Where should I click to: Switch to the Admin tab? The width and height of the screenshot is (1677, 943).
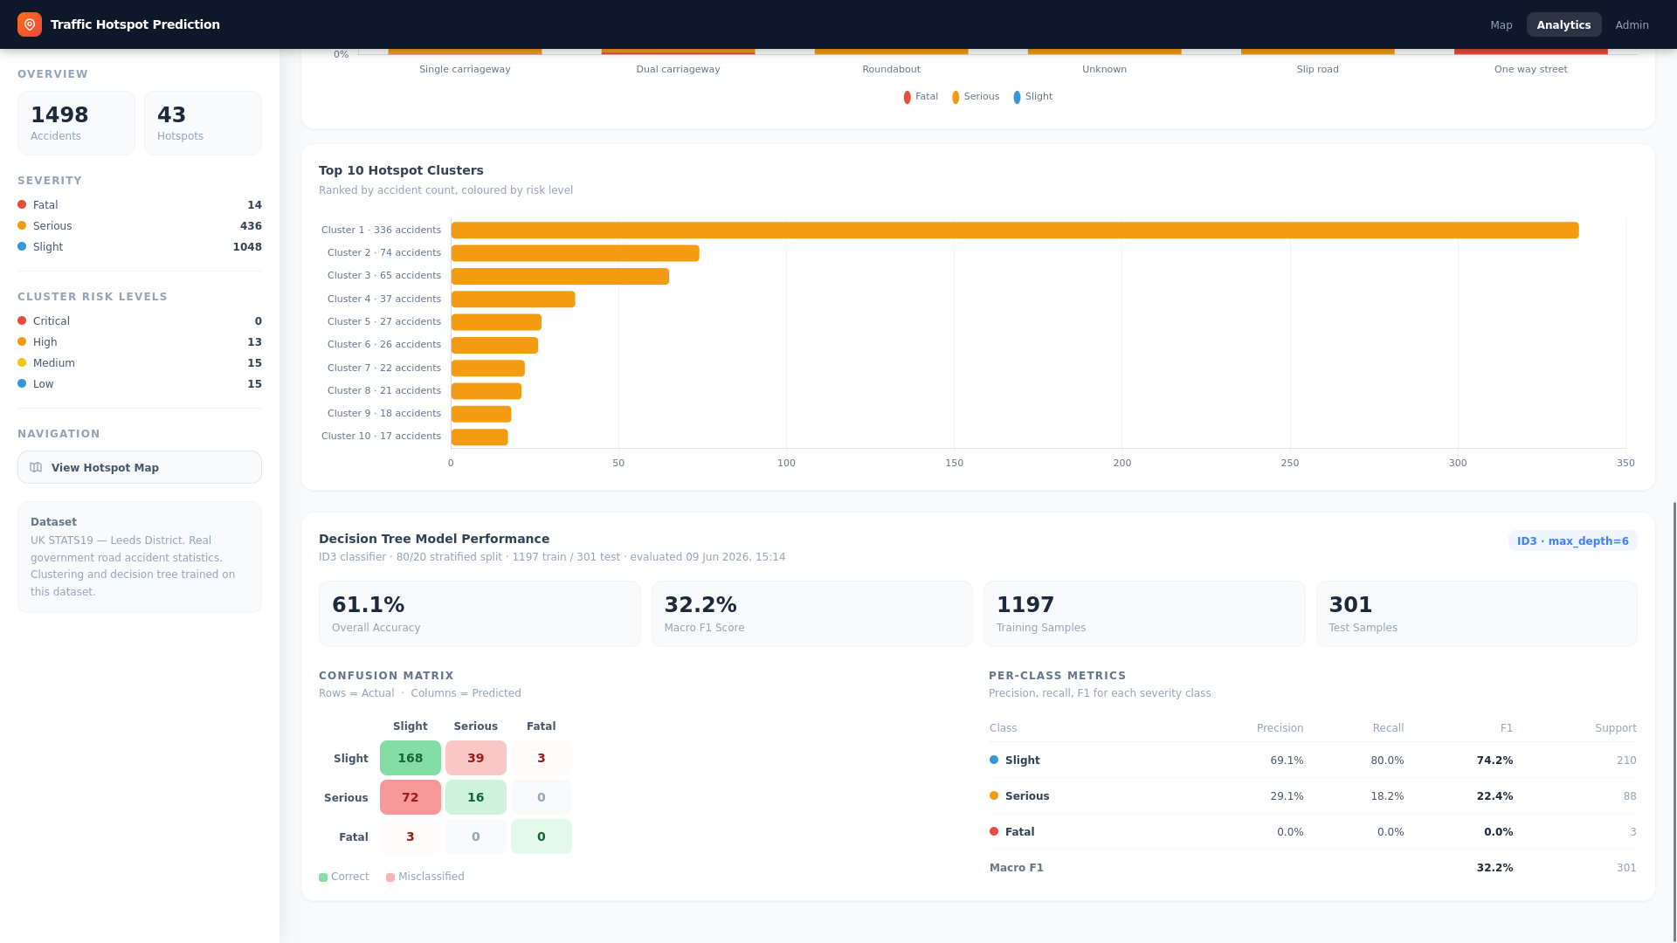[1632, 24]
